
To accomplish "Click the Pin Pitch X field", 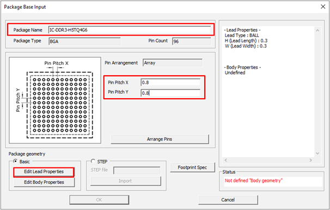I will [x=170, y=82].
